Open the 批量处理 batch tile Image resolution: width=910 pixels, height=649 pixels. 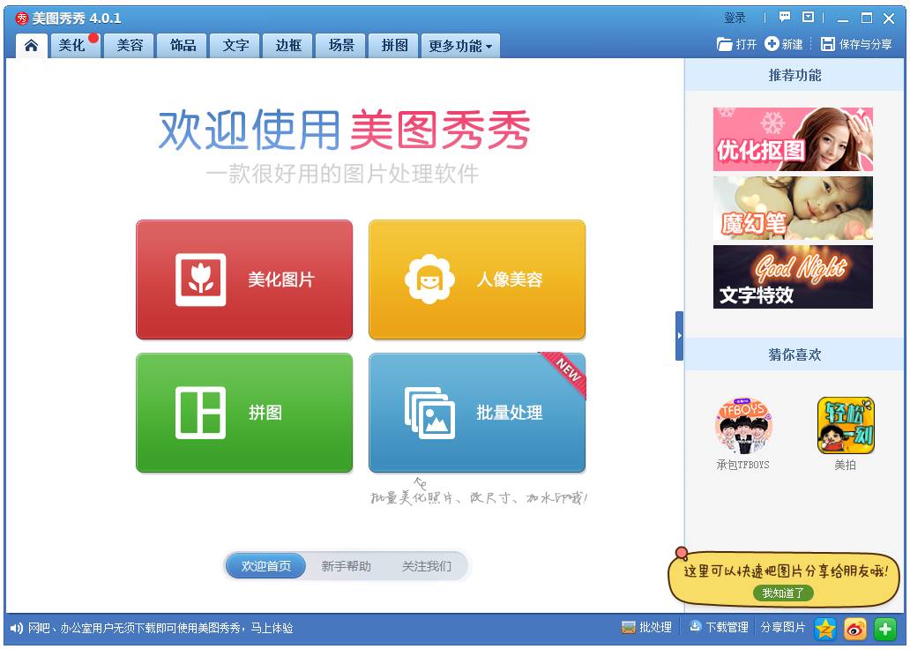(477, 413)
